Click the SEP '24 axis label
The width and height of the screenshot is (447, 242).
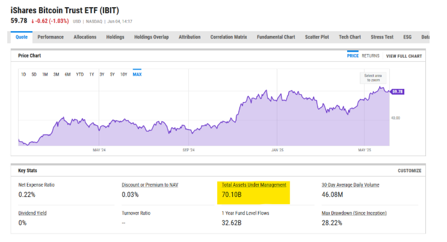click(x=188, y=150)
